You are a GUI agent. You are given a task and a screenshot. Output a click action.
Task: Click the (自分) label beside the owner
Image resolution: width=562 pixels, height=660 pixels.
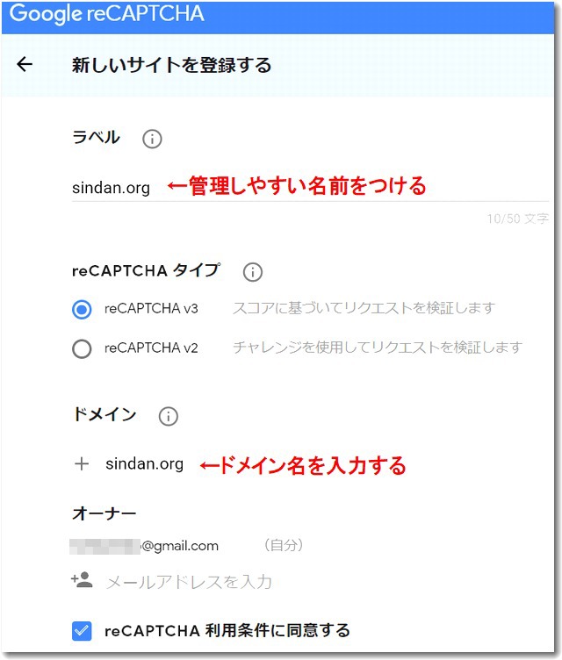284,545
